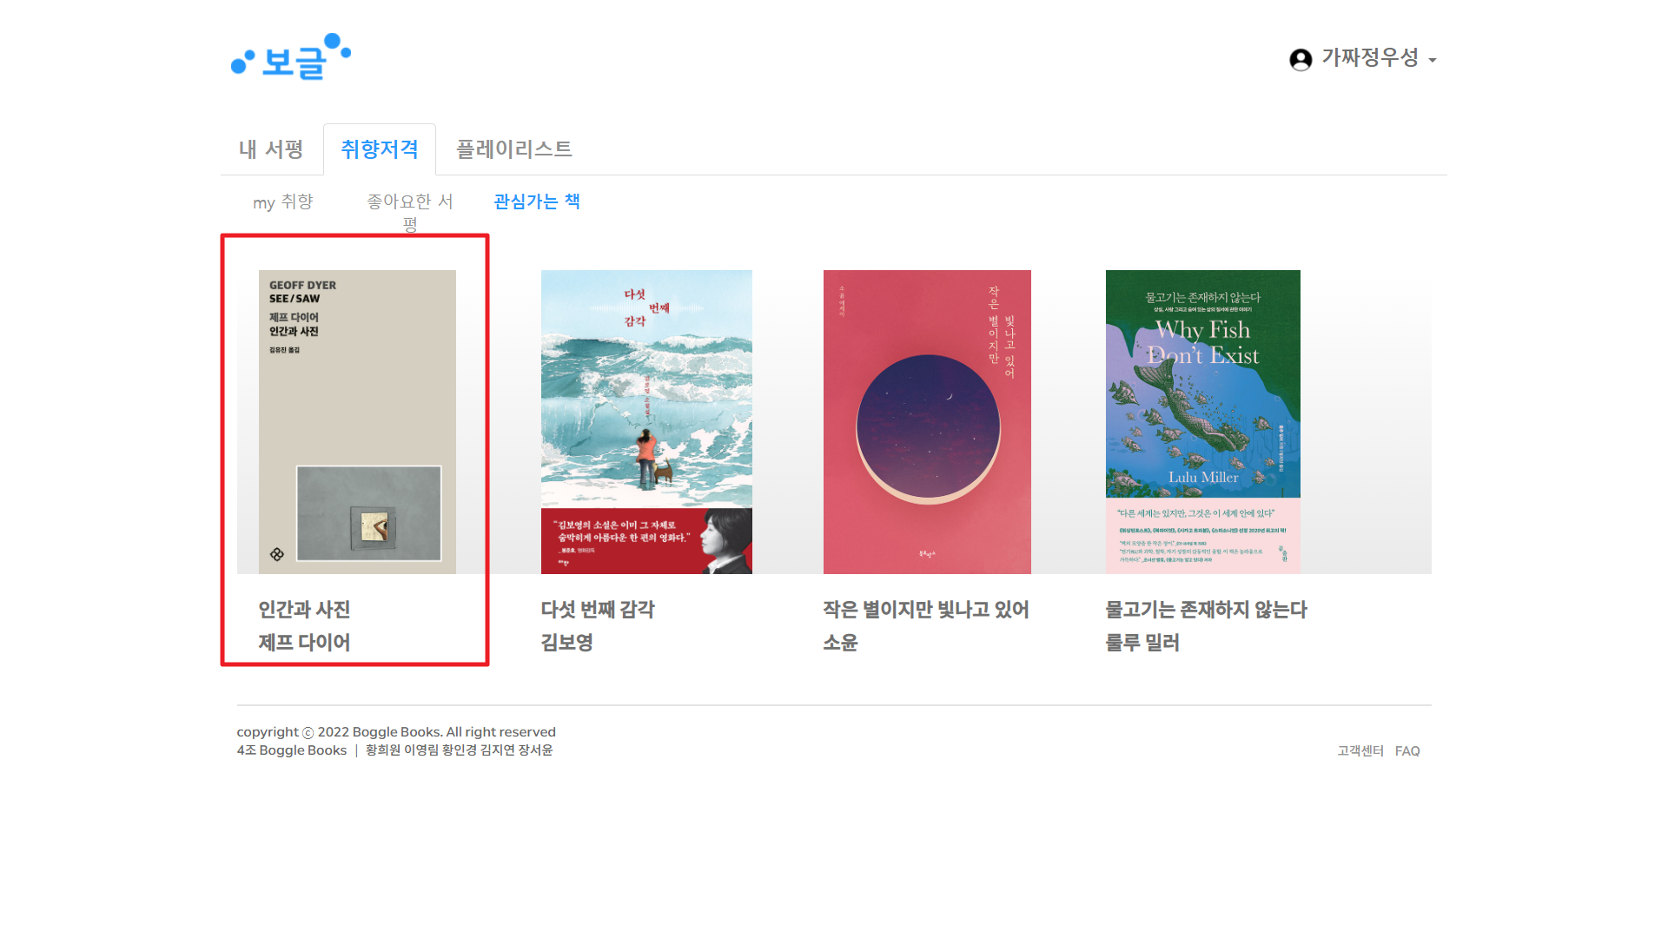This screenshot has height=938, width=1668.
Task: Select the 취향저격 tab
Action: tap(380, 149)
